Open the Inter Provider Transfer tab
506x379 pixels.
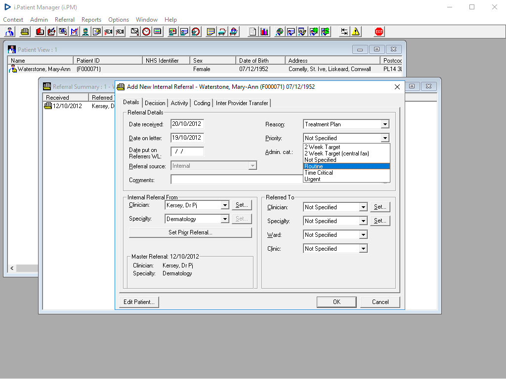[x=242, y=103]
